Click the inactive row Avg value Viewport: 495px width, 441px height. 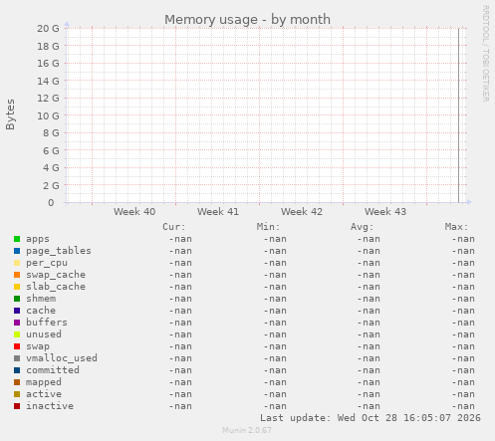(x=369, y=406)
